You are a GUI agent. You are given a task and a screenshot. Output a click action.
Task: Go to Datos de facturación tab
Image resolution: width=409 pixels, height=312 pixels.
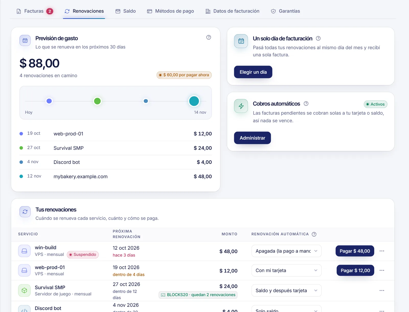tap(232, 11)
